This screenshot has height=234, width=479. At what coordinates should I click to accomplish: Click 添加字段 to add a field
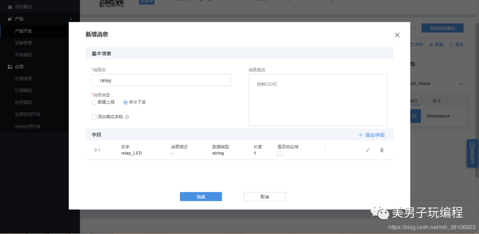click(x=372, y=135)
